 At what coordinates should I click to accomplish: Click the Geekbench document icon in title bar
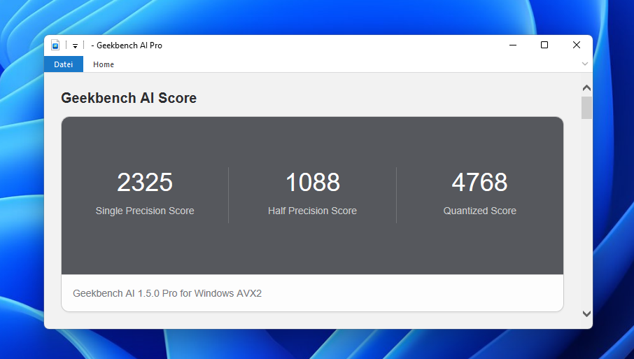coord(55,45)
